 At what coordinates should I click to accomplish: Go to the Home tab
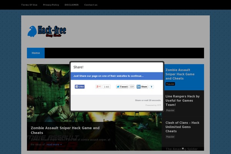[36, 53]
